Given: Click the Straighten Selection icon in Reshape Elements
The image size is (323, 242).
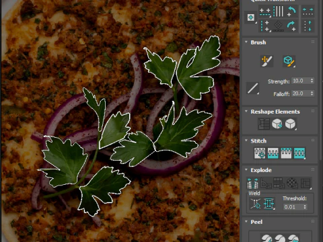Looking at the screenshot, I should 264,124.
